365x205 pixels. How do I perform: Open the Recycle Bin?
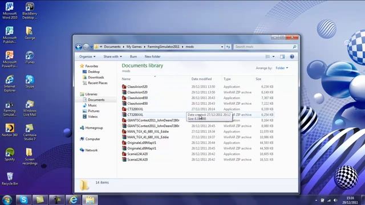coord(10,179)
